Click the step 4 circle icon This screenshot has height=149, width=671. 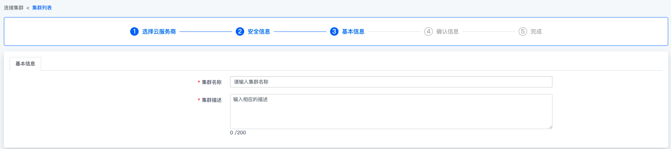pyautogui.click(x=429, y=31)
